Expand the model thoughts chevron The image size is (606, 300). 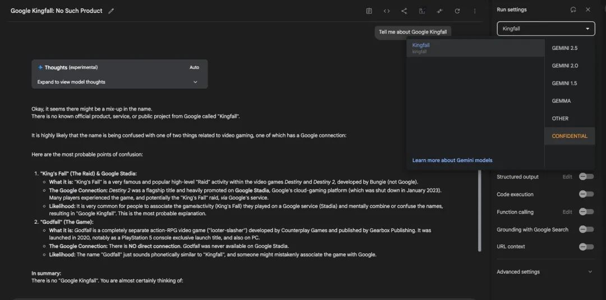click(x=195, y=82)
